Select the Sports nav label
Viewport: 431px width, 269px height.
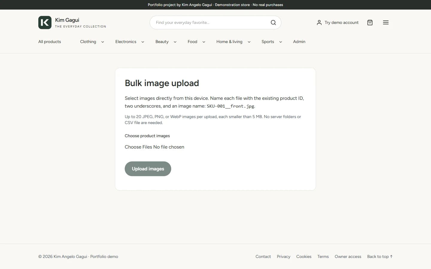tap(268, 42)
